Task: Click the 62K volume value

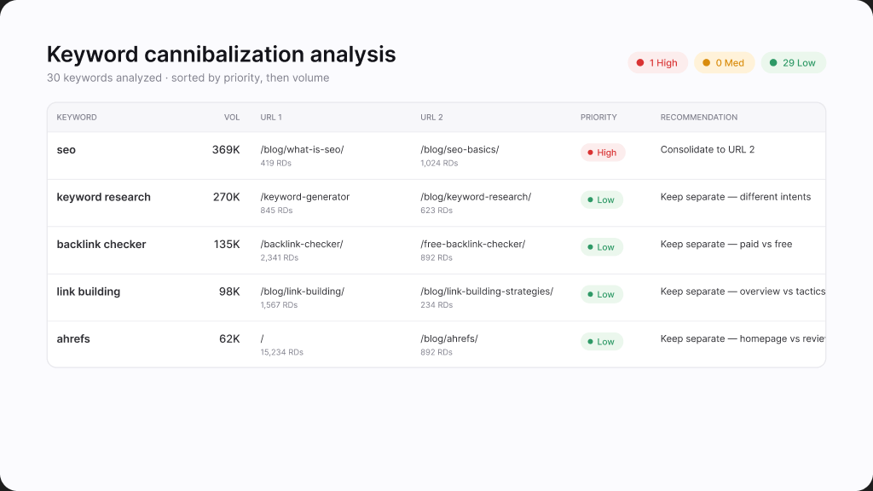Action: point(229,339)
